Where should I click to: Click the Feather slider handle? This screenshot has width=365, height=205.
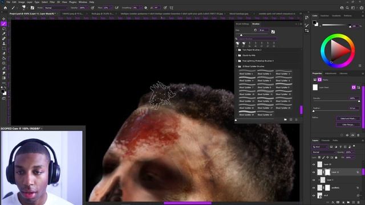[314, 111]
